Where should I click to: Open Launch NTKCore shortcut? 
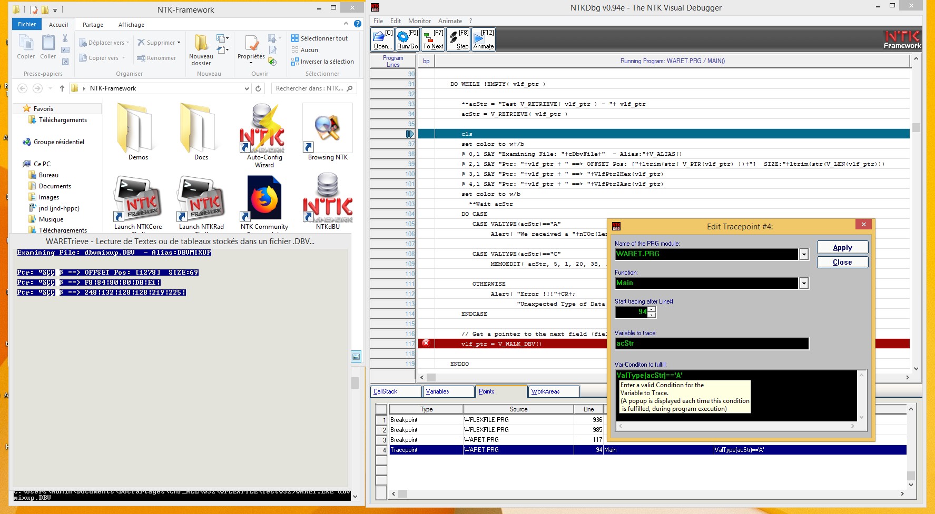[x=138, y=204]
